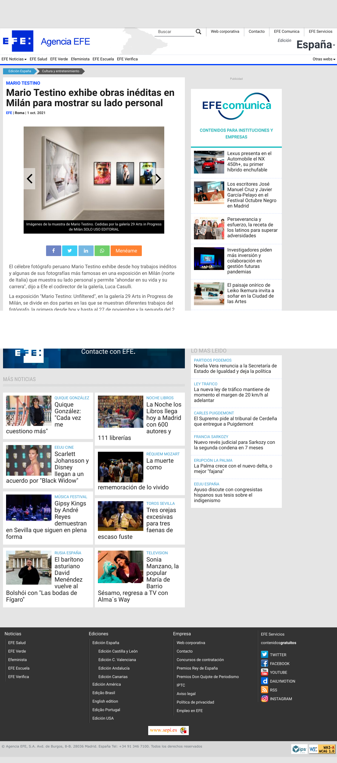The image size is (337, 763).
Task: Open Tres orejas excesivas bullfight article
Action: pyautogui.click(x=140, y=521)
